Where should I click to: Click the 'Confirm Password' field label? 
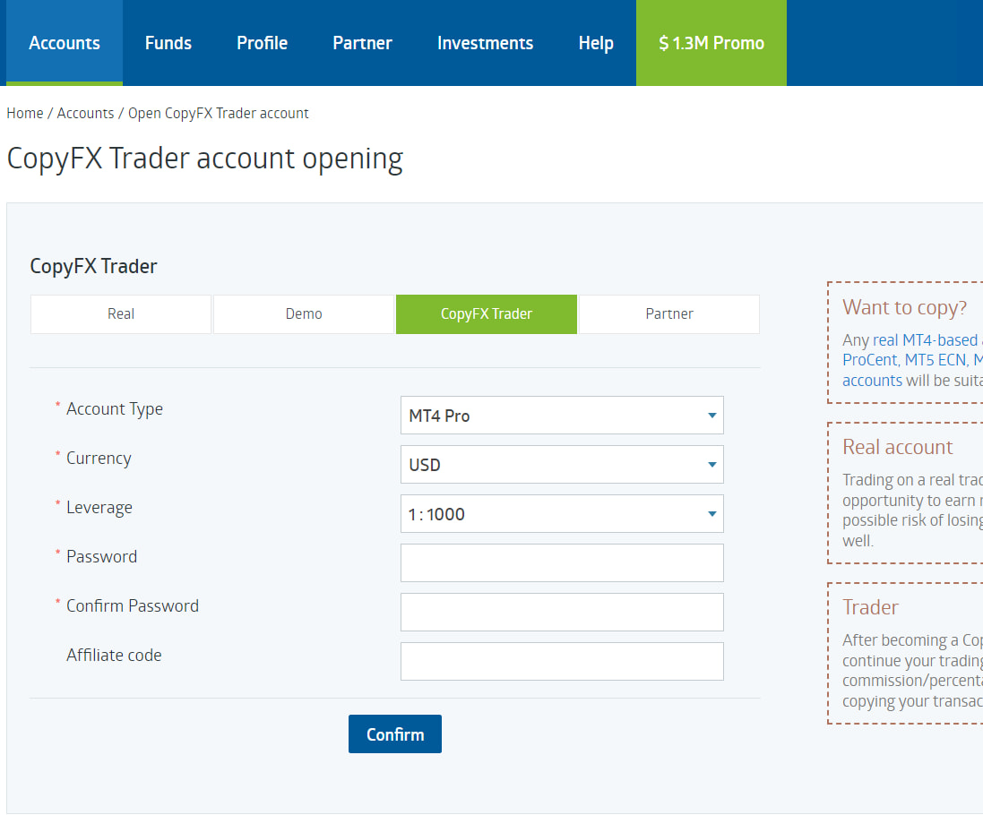tap(133, 605)
